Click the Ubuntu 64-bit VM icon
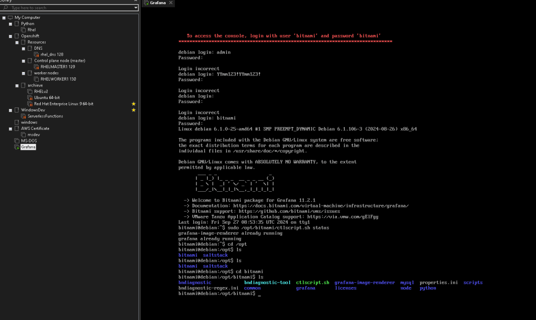 coord(30,97)
